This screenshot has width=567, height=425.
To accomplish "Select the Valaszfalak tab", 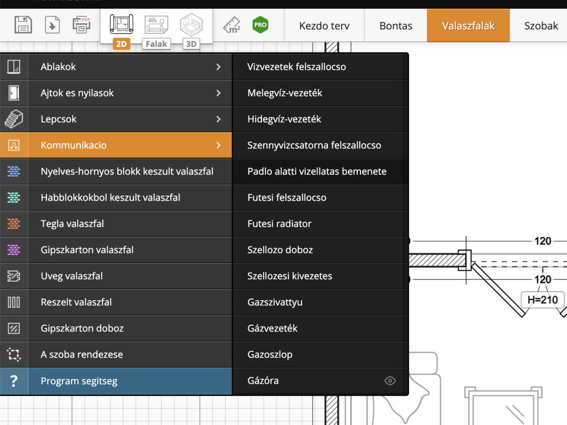I will (x=468, y=26).
